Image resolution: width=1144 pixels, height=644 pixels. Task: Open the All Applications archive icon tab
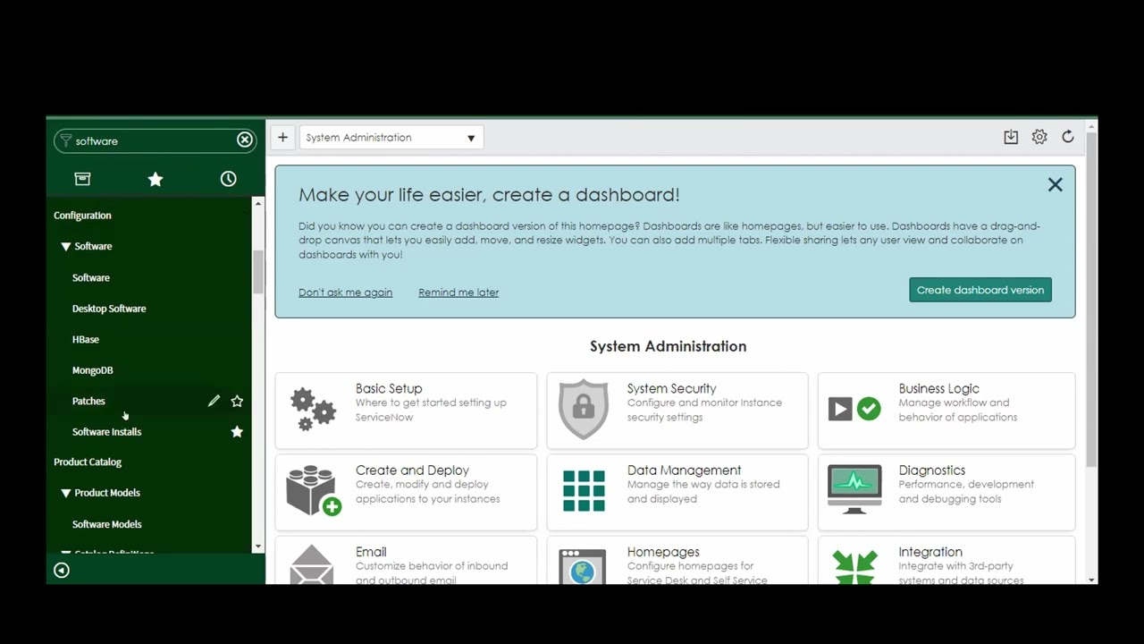[x=82, y=179]
